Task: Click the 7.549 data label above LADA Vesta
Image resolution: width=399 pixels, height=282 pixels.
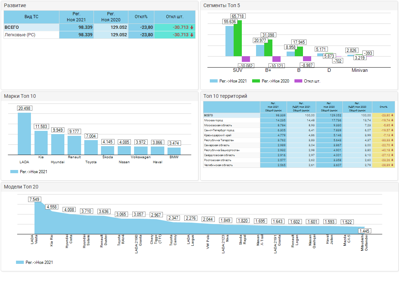Action: (x=34, y=199)
